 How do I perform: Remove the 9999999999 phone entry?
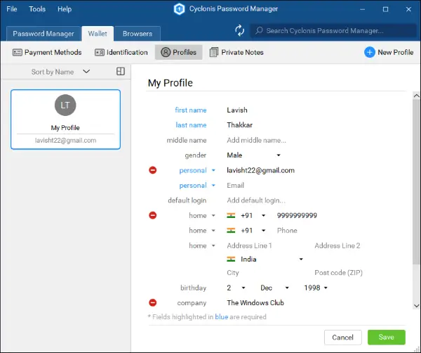click(153, 215)
